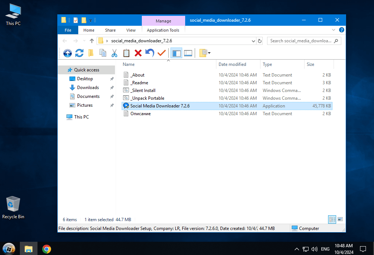
Task: Click the folder icon in the title bar
Action: pyautogui.click(x=64, y=20)
